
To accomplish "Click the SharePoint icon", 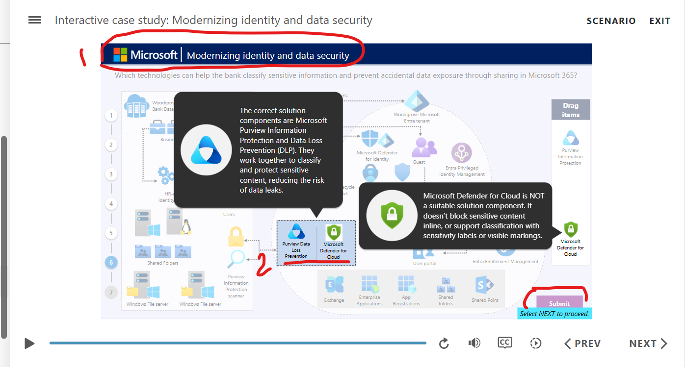I will pos(485,285).
